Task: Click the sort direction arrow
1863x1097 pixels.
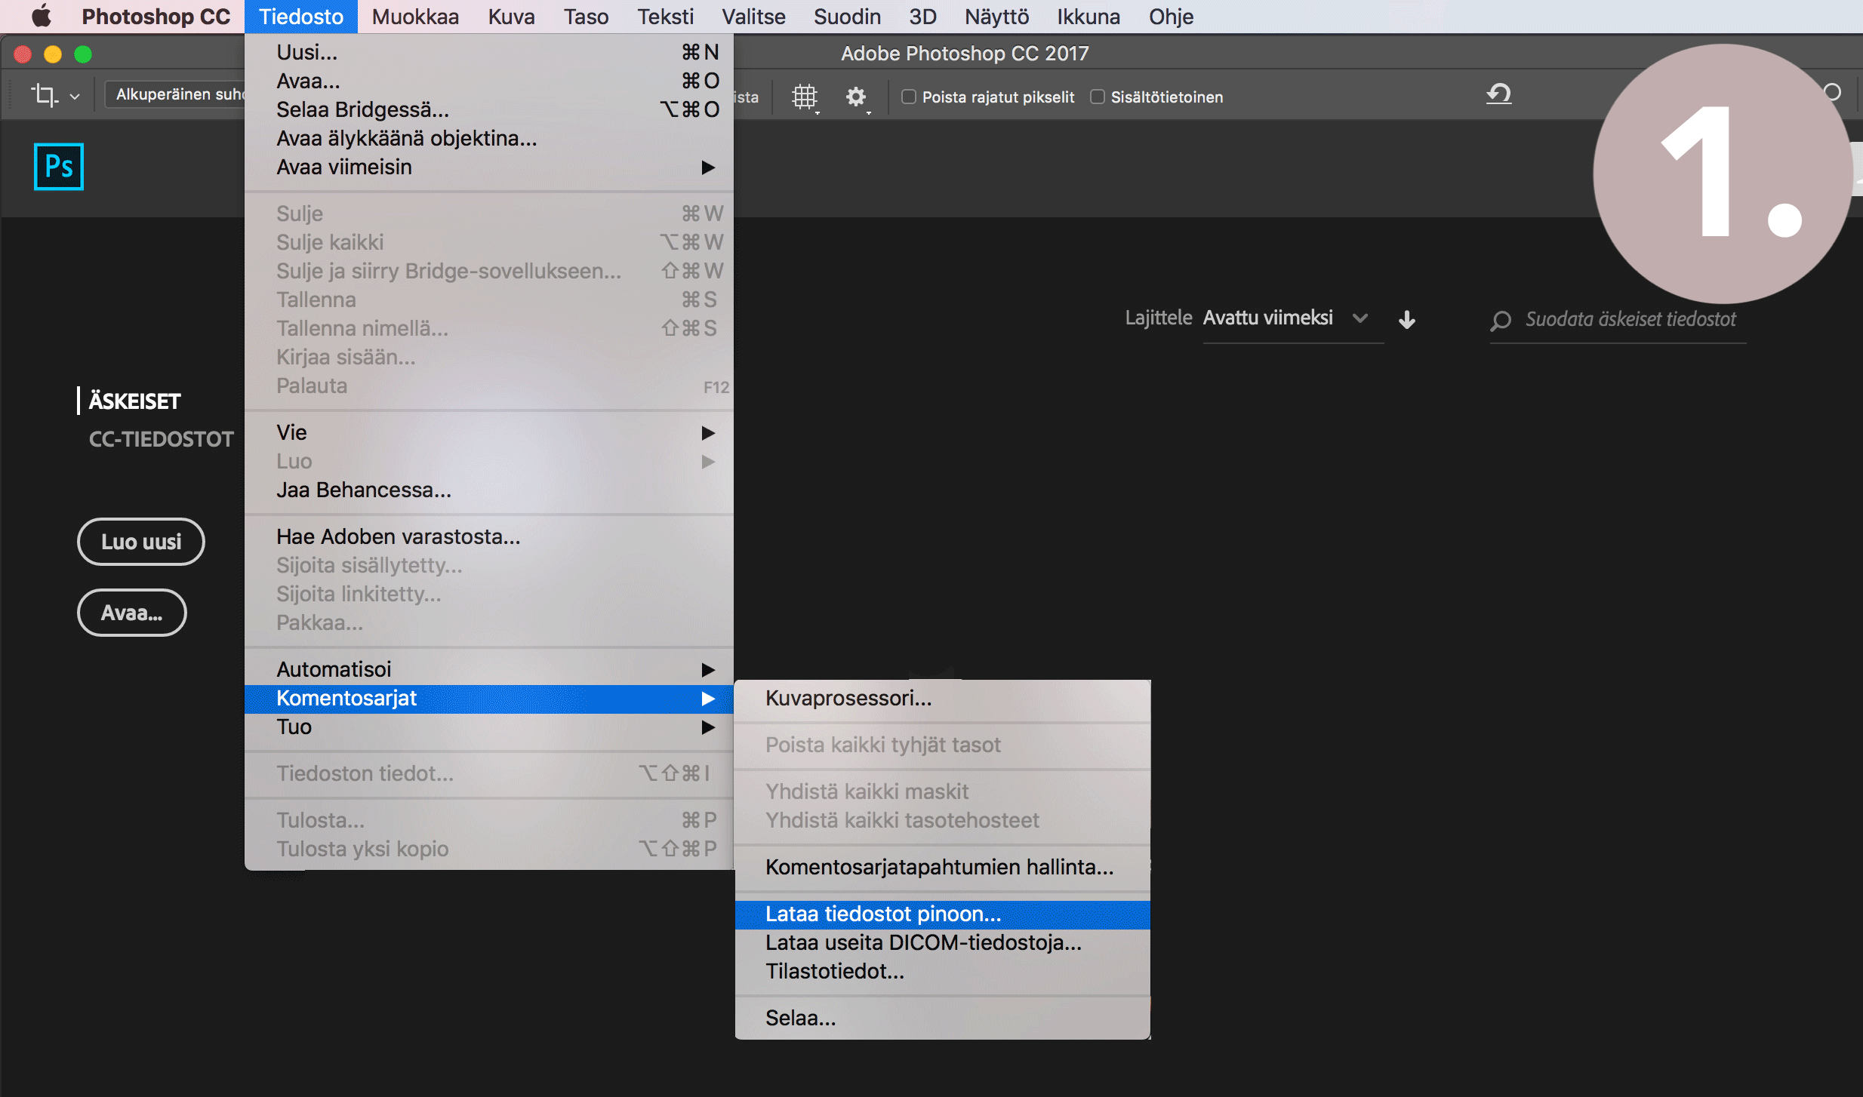Action: point(1407,319)
